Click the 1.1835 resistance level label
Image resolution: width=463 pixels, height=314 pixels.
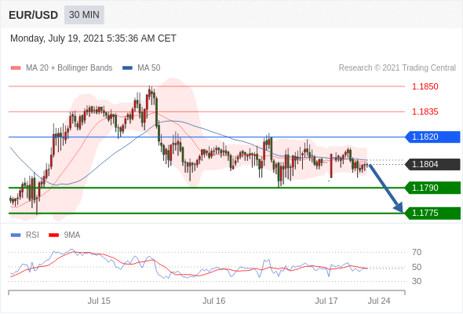[425, 111]
